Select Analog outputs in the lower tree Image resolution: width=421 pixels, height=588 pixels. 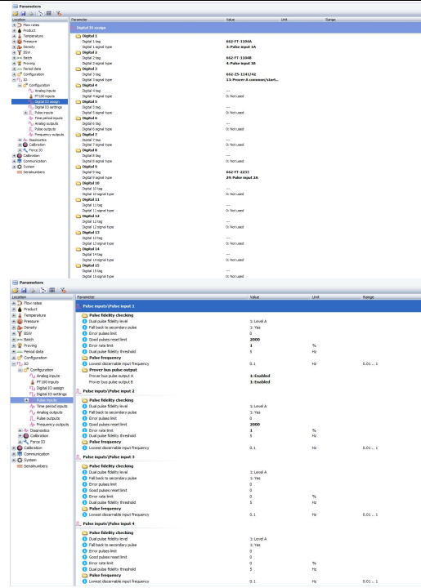coord(48,412)
